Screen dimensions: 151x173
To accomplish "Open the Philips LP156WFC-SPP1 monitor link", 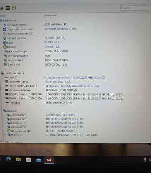I will tap(72, 135).
